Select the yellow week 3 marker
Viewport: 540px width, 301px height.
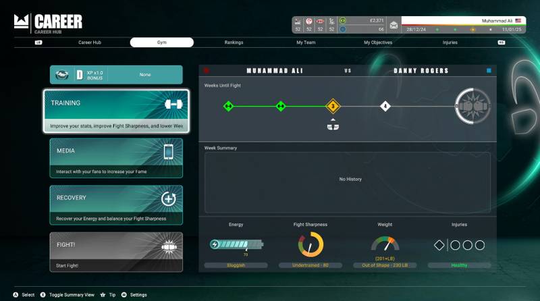pos(333,106)
